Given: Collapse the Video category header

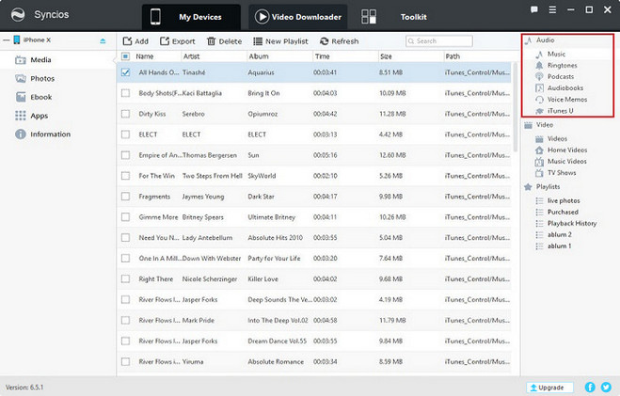Looking at the screenshot, I should tap(545, 125).
